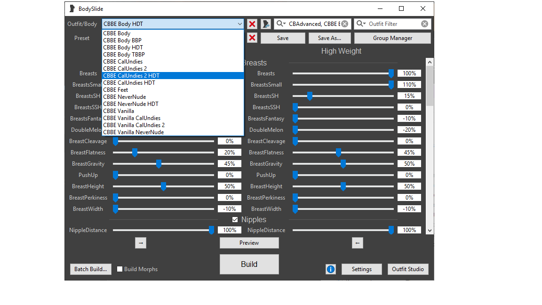Viewport: 542px width, 305px height.
Task: Click the Save preset button
Action: (283, 38)
